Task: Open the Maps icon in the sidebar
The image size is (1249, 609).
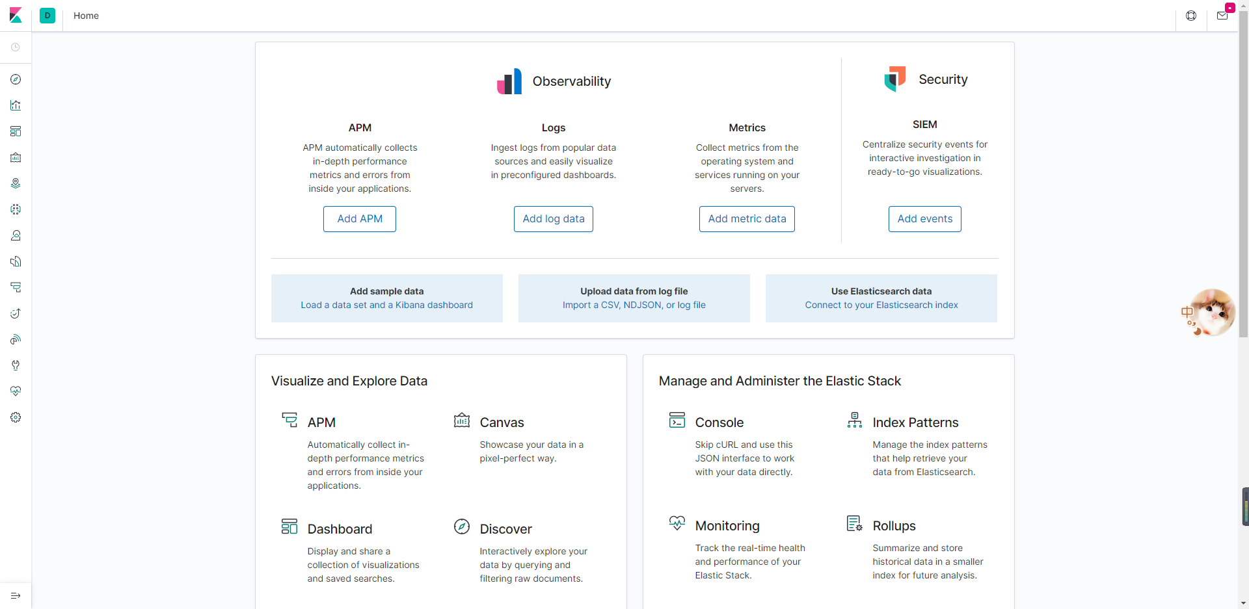Action: pos(16,183)
